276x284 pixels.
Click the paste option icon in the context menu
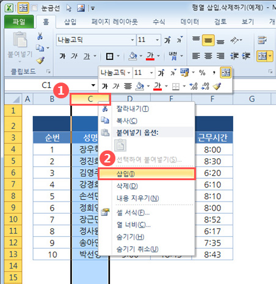pos(120,145)
